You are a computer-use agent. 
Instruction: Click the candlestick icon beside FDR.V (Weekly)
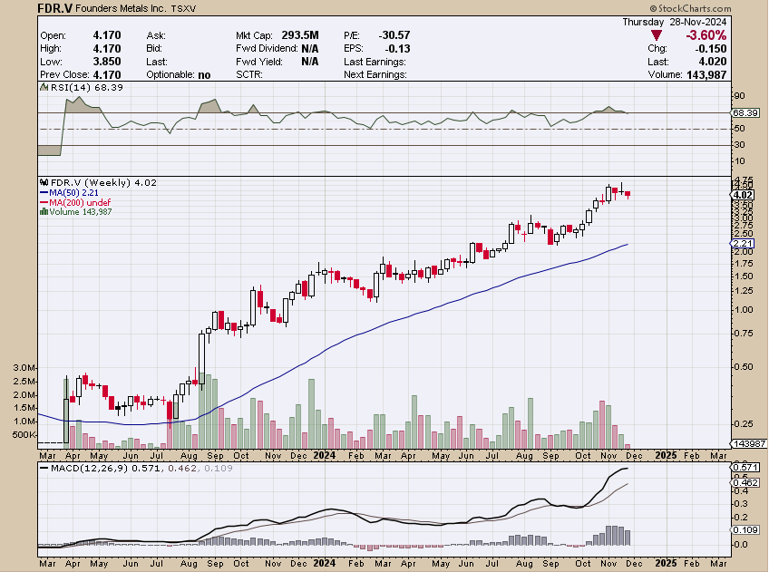44,182
